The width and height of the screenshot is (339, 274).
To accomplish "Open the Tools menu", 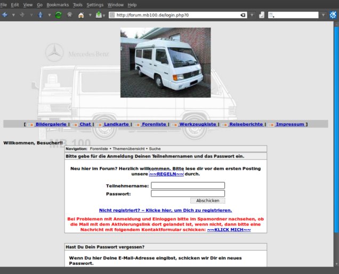I will (78, 5).
